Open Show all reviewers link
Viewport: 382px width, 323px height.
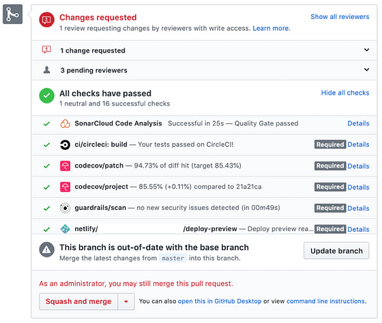pos(340,17)
